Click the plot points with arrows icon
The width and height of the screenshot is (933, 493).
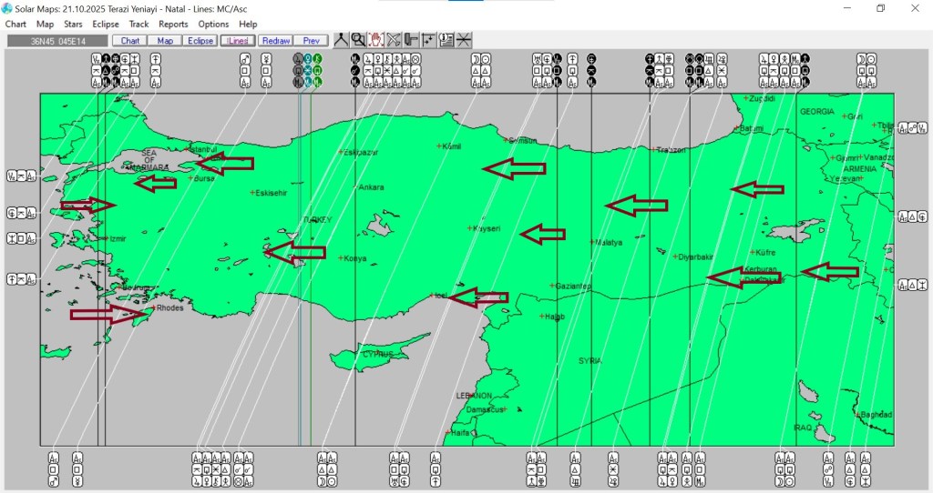coord(428,40)
